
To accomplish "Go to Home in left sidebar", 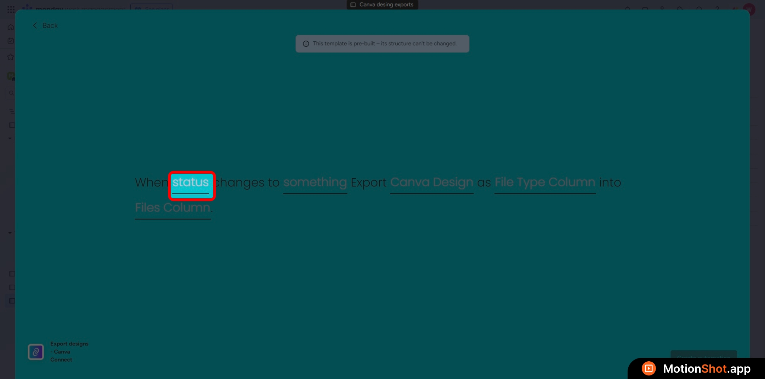I will [x=11, y=27].
